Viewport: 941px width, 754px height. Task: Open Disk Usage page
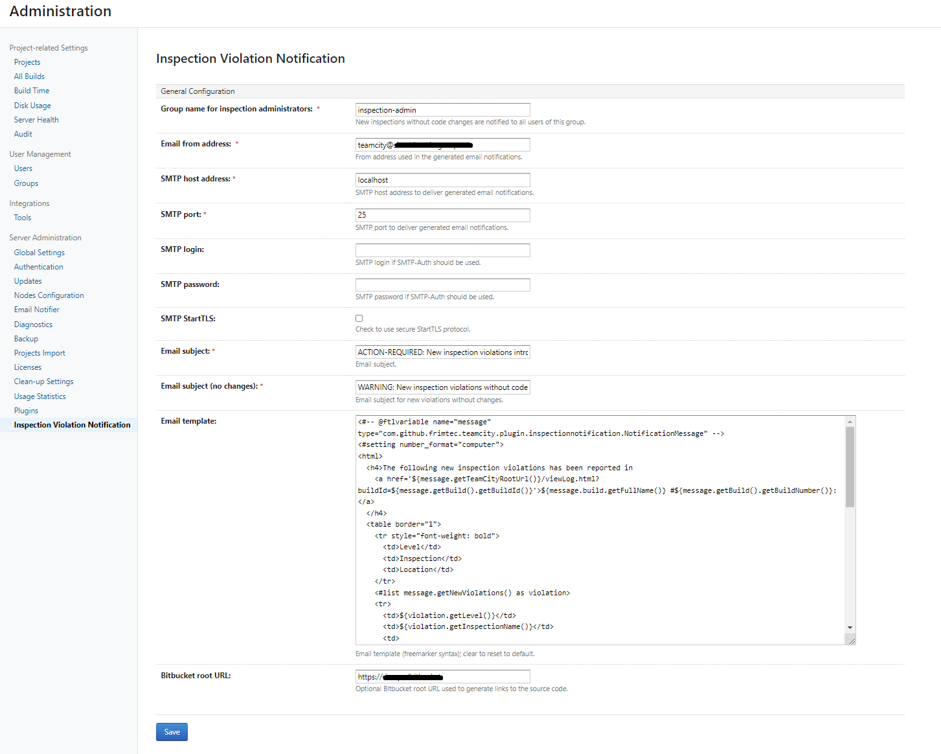click(x=32, y=106)
